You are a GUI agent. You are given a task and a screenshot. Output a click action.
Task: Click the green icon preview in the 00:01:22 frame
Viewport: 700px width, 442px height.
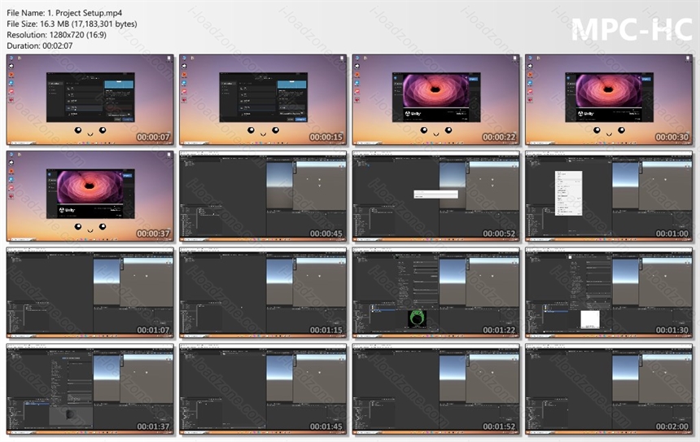pyautogui.click(x=417, y=319)
